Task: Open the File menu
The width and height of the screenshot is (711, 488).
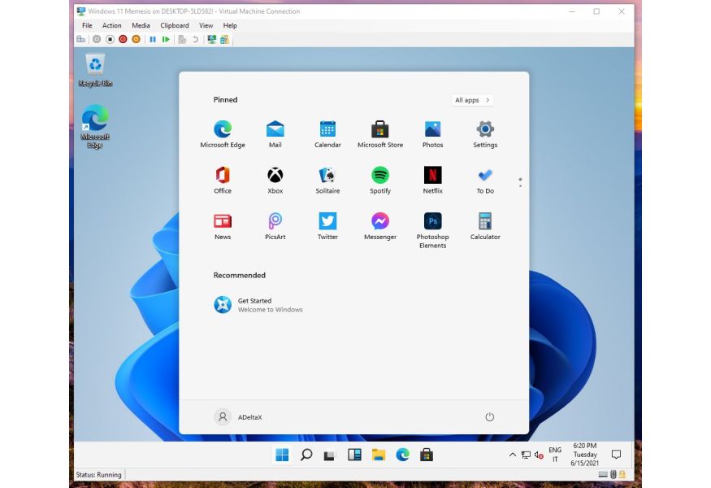Action: pyautogui.click(x=87, y=25)
